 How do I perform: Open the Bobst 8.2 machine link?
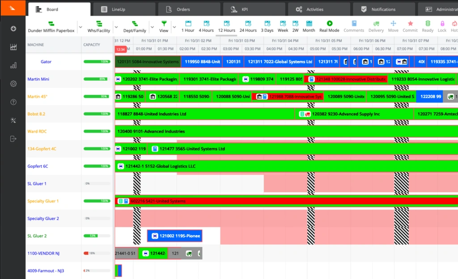[36, 114]
